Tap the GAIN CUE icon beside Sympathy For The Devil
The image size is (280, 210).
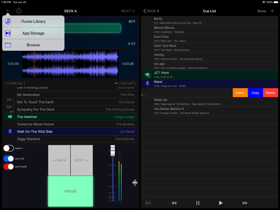pyautogui.click(x=10, y=109)
